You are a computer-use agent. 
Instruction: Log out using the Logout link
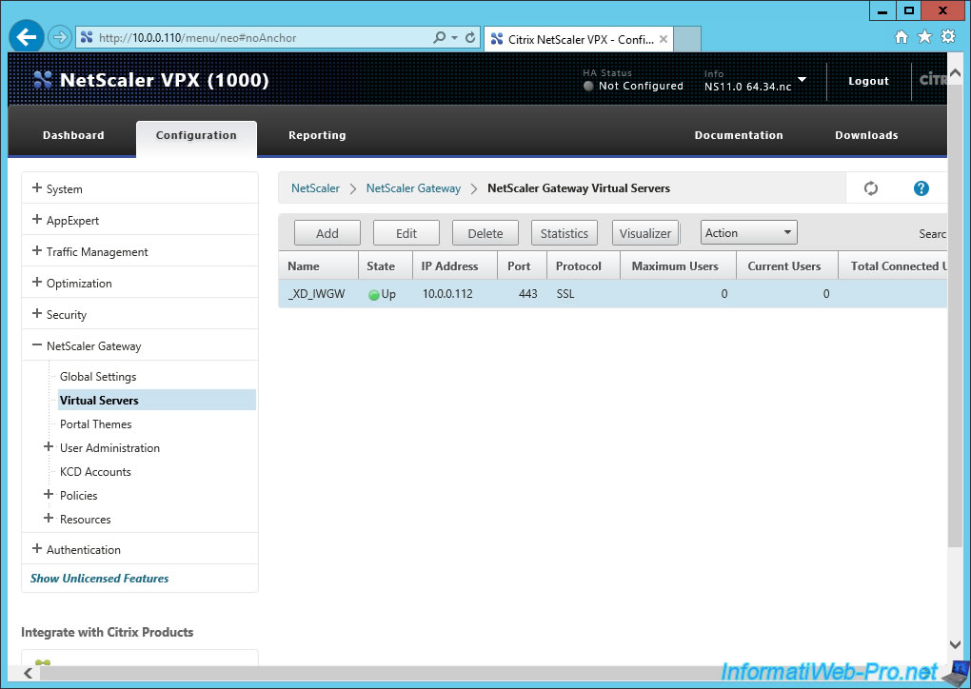[x=868, y=81]
